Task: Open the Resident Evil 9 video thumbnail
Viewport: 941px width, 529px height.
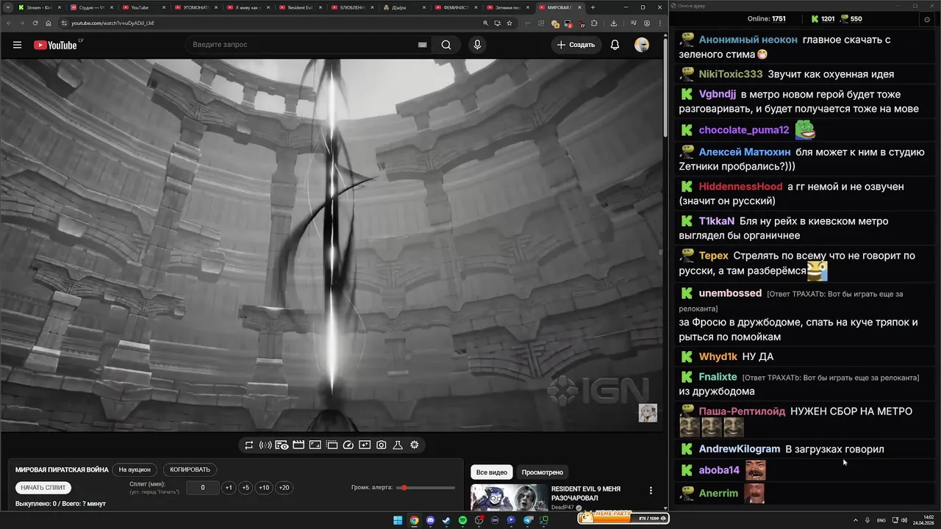Action: (509, 497)
